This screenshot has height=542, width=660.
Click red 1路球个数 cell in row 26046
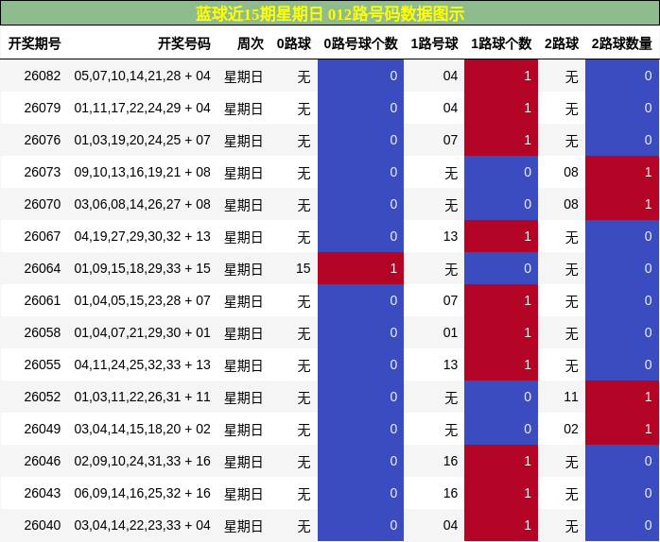(501, 461)
